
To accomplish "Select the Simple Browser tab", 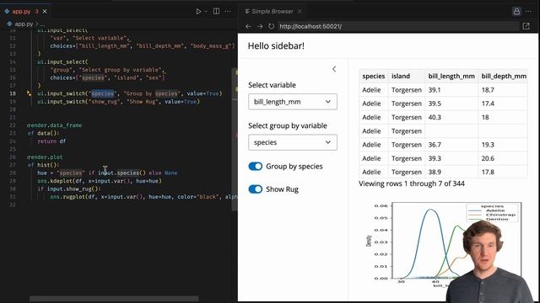I will (272, 11).
